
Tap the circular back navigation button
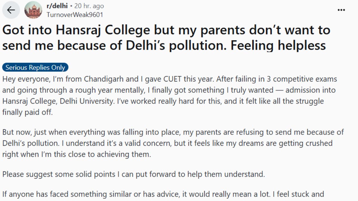coord(11,10)
